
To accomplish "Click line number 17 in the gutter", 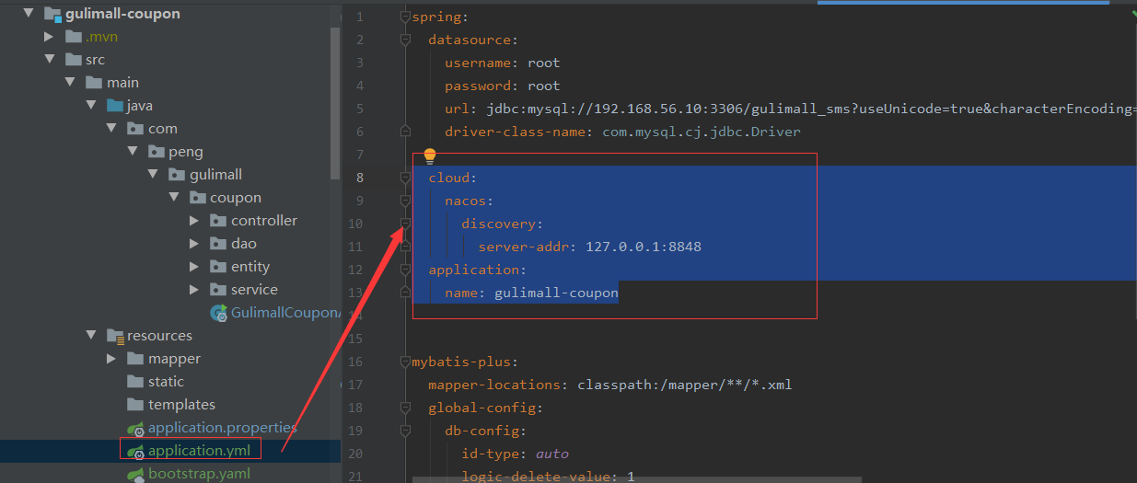I will [x=356, y=385].
